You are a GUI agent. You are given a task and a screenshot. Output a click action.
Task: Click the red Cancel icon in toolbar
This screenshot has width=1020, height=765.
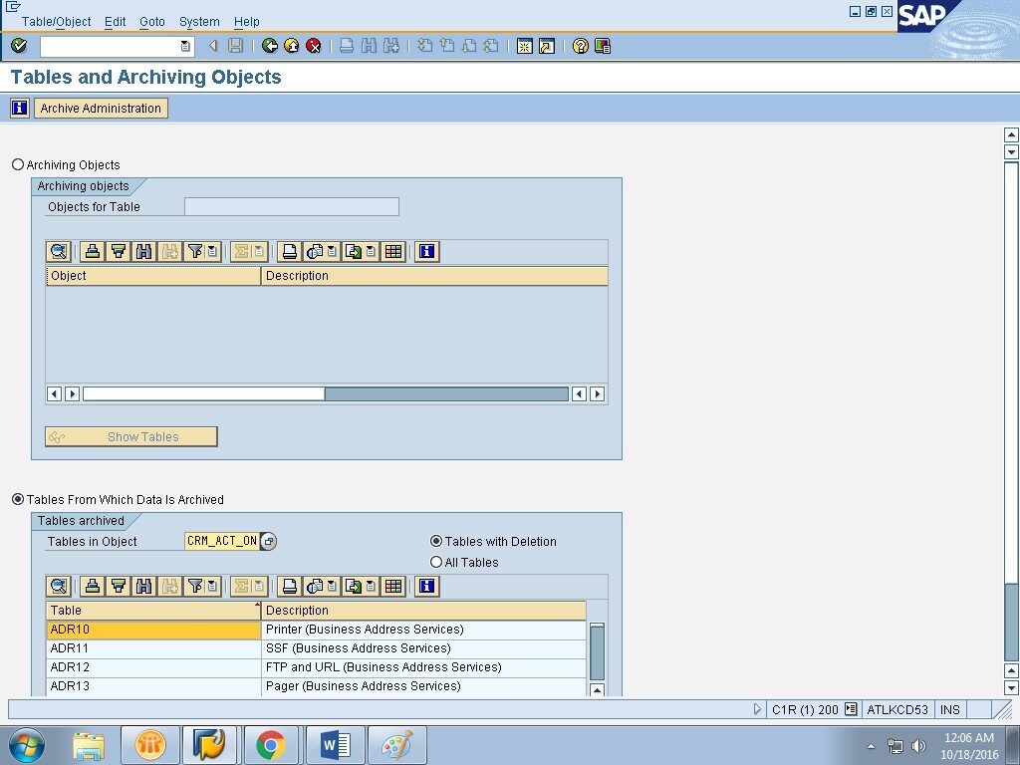coord(314,46)
